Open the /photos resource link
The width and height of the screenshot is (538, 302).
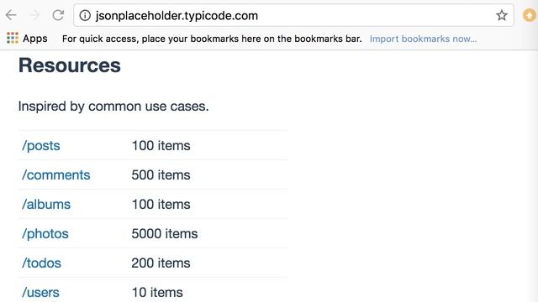tap(45, 234)
